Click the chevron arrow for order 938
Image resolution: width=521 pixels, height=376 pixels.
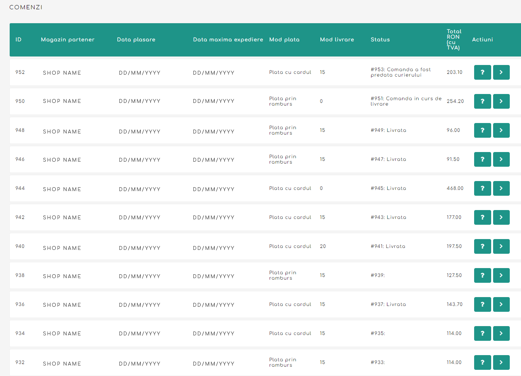(501, 275)
